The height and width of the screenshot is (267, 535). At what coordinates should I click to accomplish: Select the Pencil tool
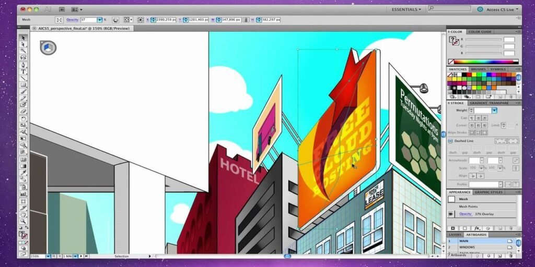click(23, 98)
